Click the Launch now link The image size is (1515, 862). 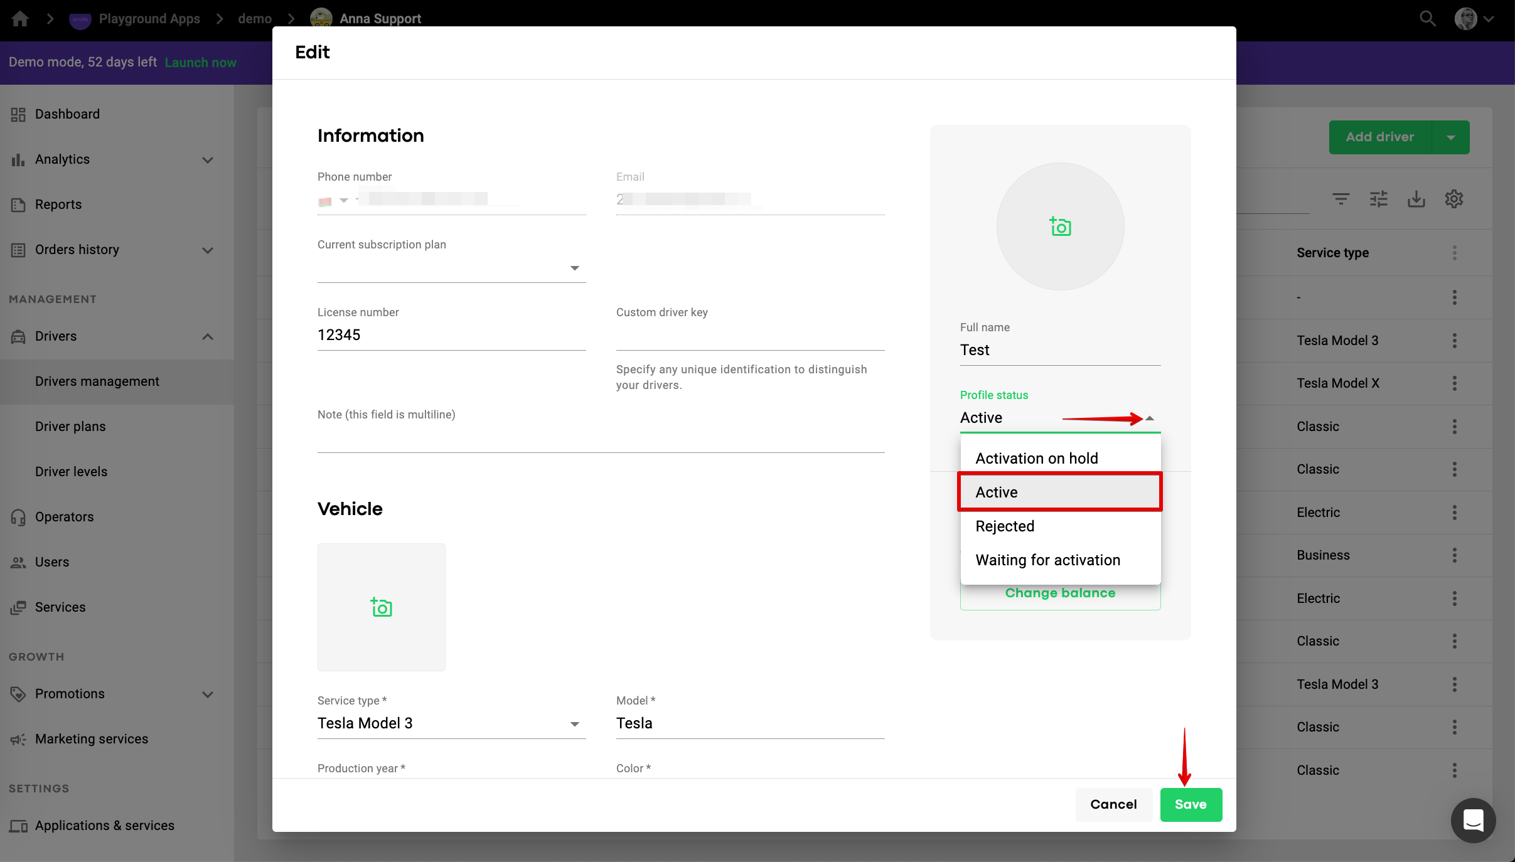(x=200, y=63)
